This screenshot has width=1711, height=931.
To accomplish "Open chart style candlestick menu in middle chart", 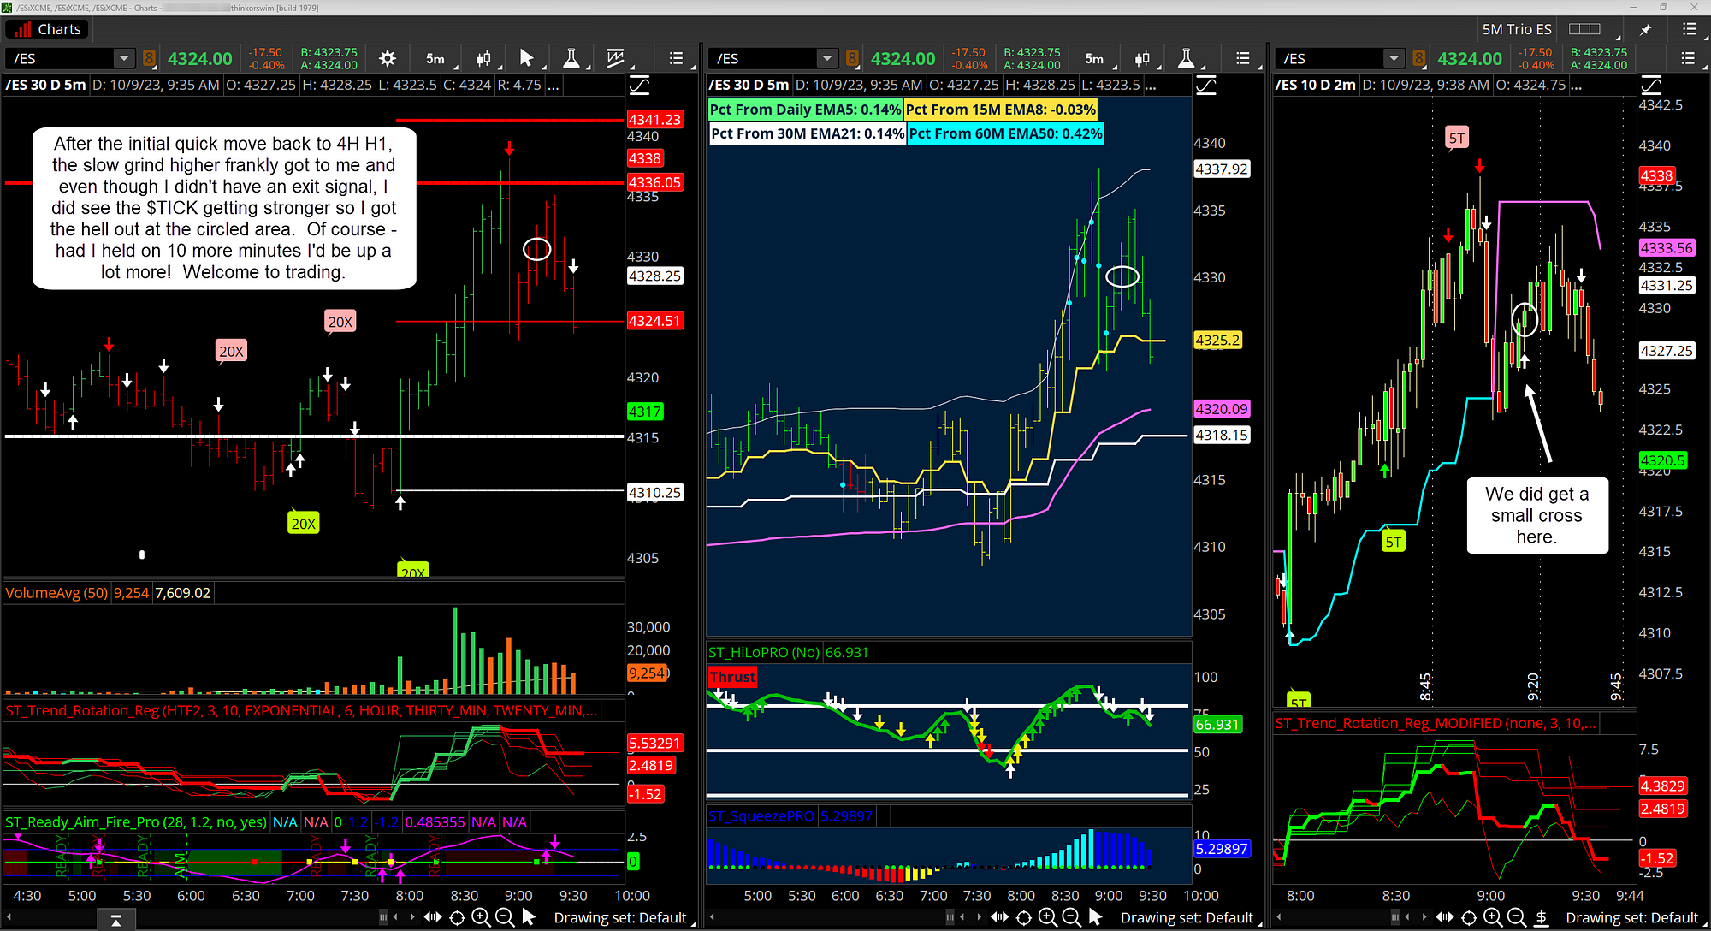I will (1142, 58).
